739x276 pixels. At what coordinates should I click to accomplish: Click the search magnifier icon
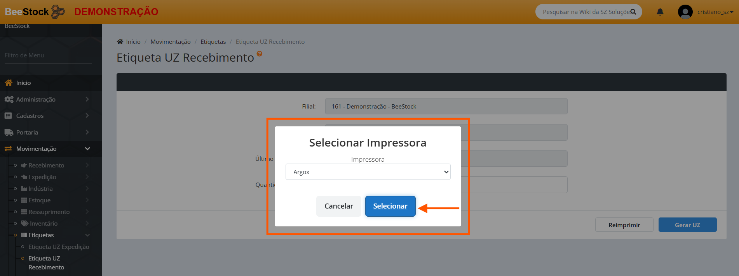(x=633, y=12)
